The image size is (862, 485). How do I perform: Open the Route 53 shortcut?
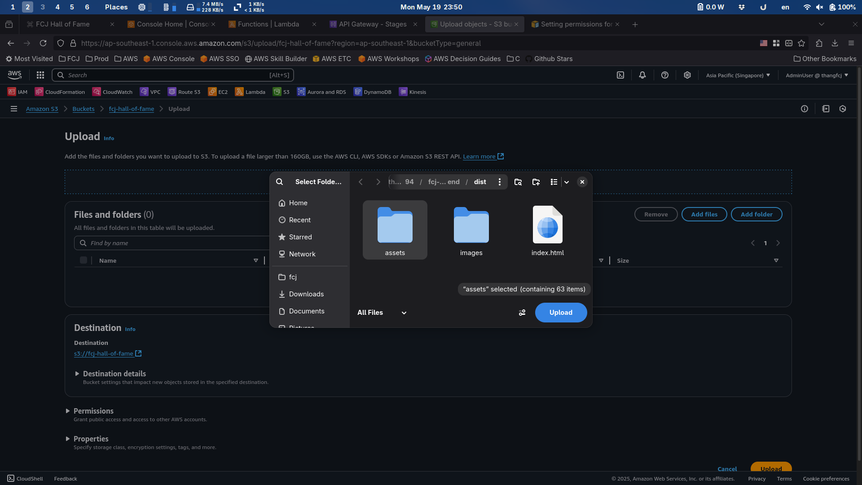pyautogui.click(x=184, y=92)
